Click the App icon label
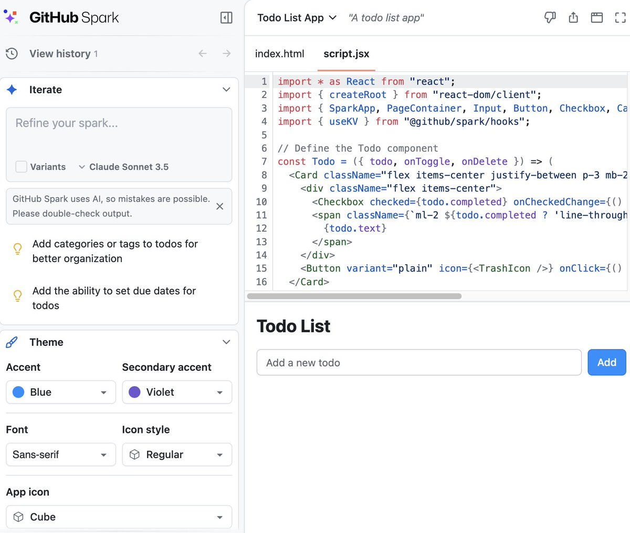This screenshot has width=630, height=533. [x=28, y=492]
